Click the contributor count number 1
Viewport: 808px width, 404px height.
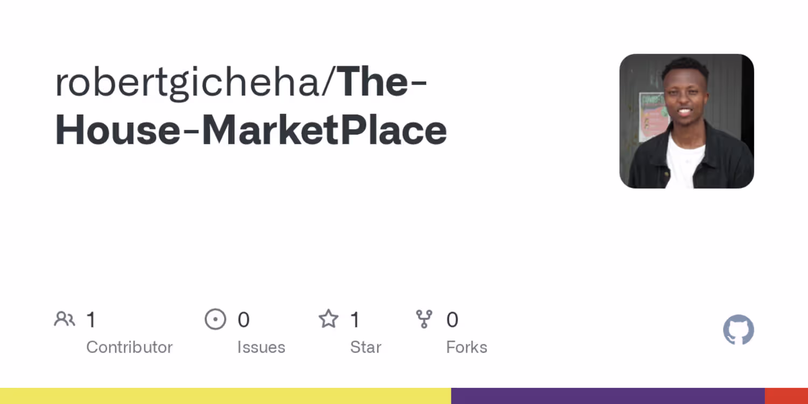coord(91,320)
